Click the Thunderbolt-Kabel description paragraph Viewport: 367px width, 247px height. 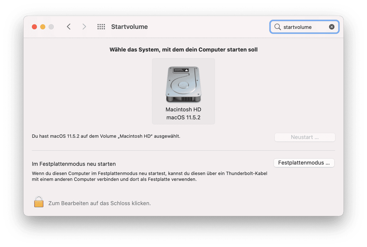(149, 176)
